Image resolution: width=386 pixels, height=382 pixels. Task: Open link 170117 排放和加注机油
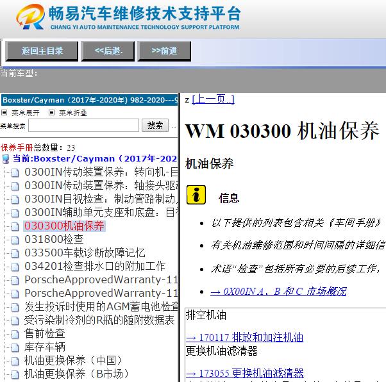[245, 337]
